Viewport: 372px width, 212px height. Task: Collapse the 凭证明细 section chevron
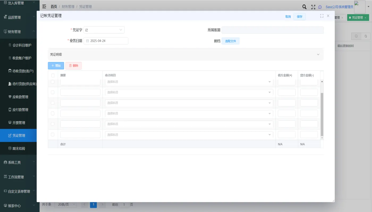pyautogui.click(x=318, y=54)
